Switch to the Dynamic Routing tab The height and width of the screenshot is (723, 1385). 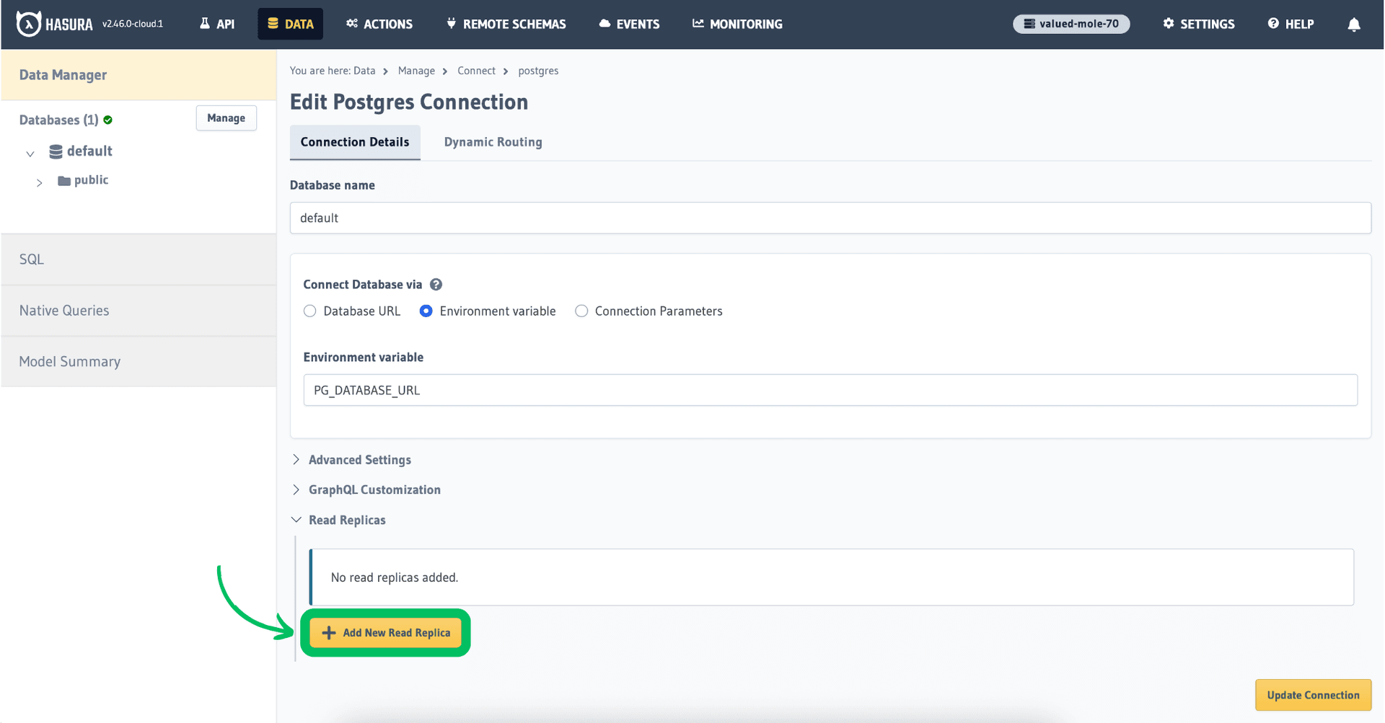tap(493, 142)
